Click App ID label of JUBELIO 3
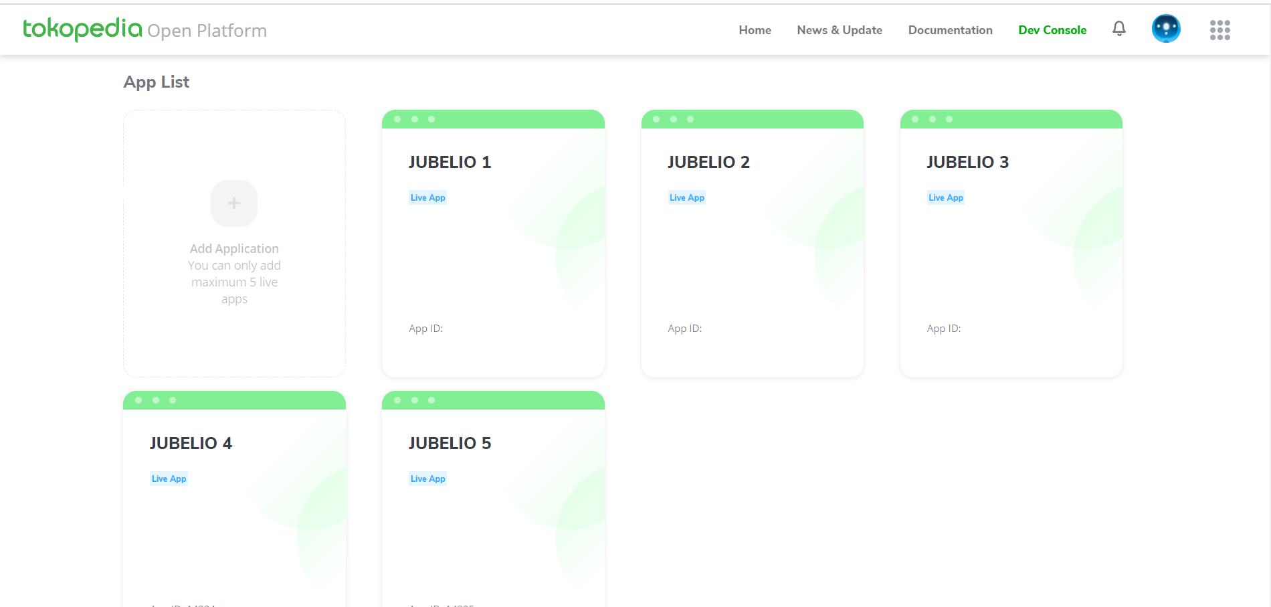1271x607 pixels. coord(944,329)
